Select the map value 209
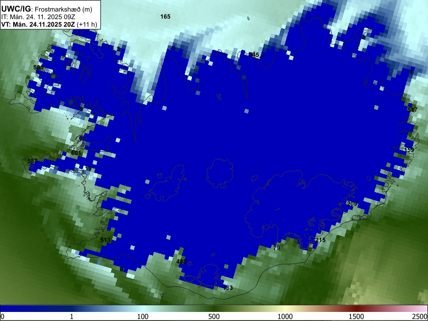 click(352, 204)
